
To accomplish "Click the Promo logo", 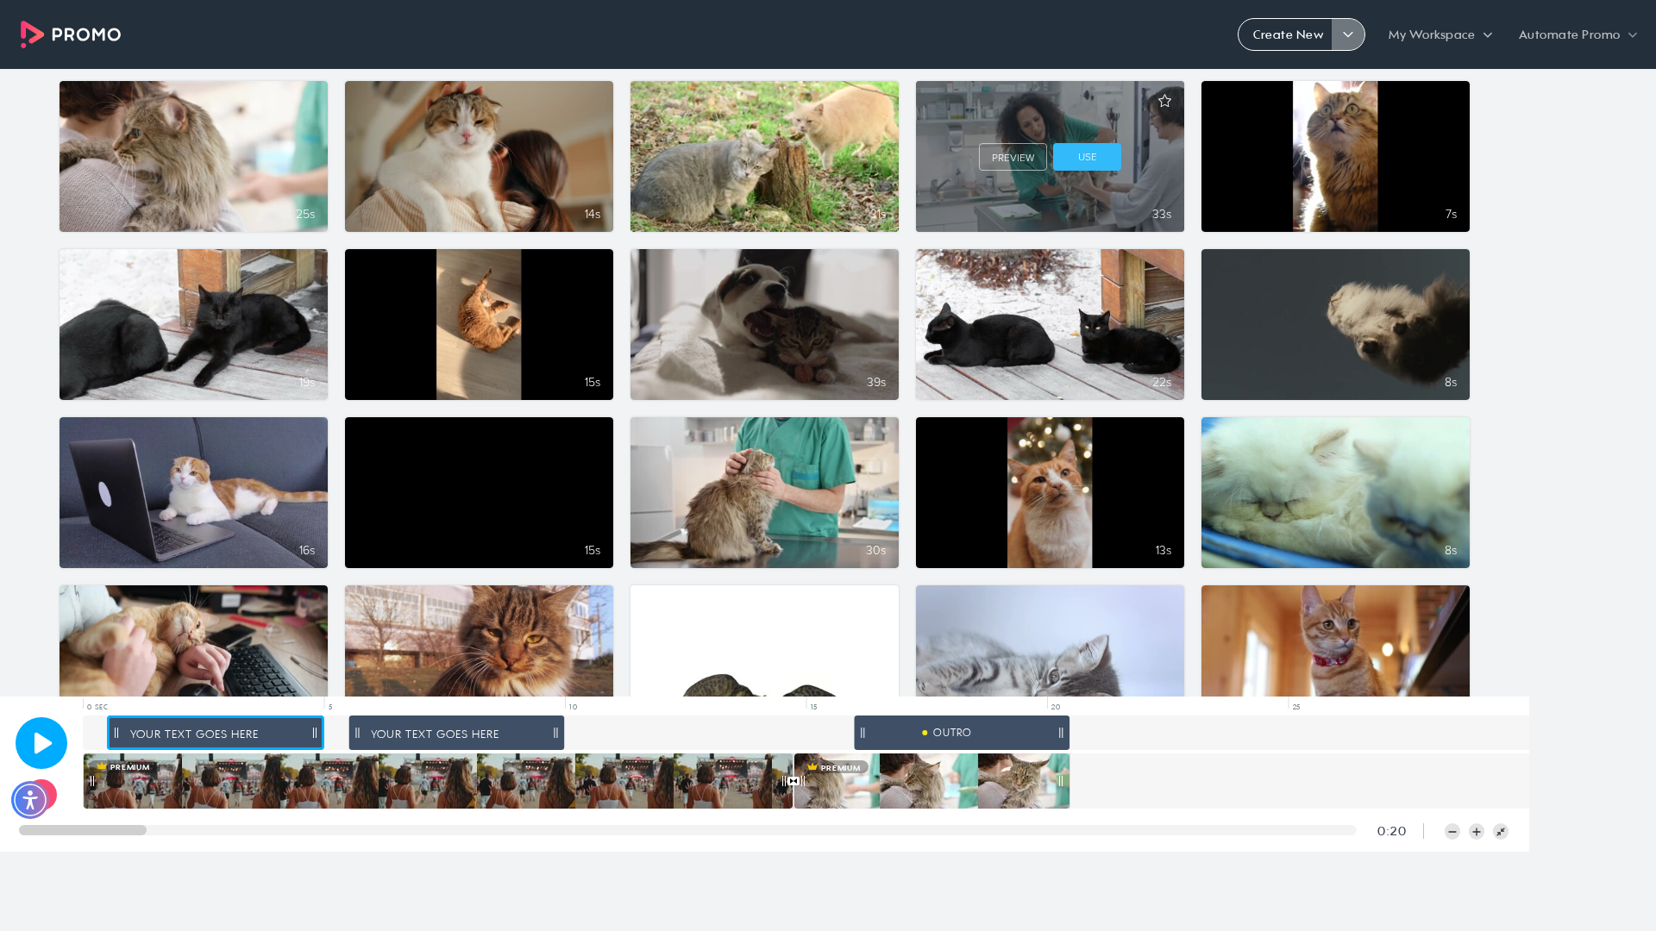I will click(71, 34).
